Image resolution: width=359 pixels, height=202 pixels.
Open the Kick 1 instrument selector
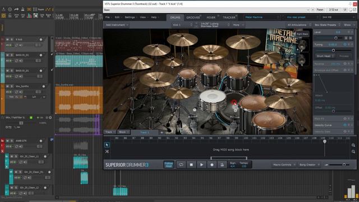click(182, 25)
